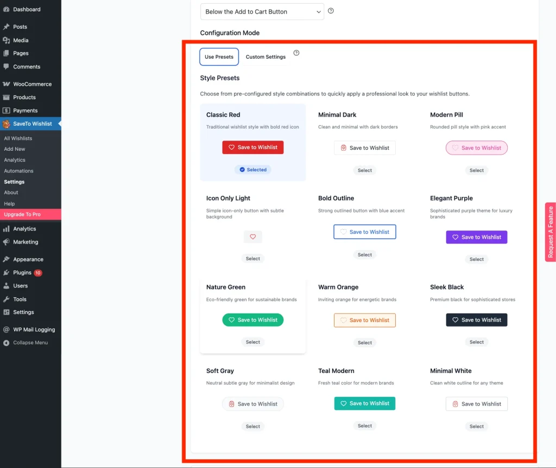The image size is (556, 468).
Task: Open Plugins from sidebar icon
Action: coord(7,273)
